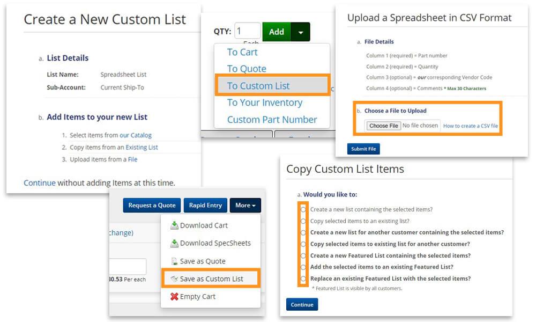
Task: Click Download SpecSheets in the More menu
Action: (215, 243)
